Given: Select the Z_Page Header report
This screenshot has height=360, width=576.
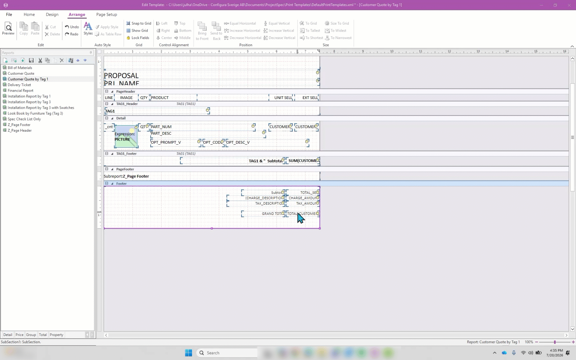Looking at the screenshot, I should coord(20,130).
